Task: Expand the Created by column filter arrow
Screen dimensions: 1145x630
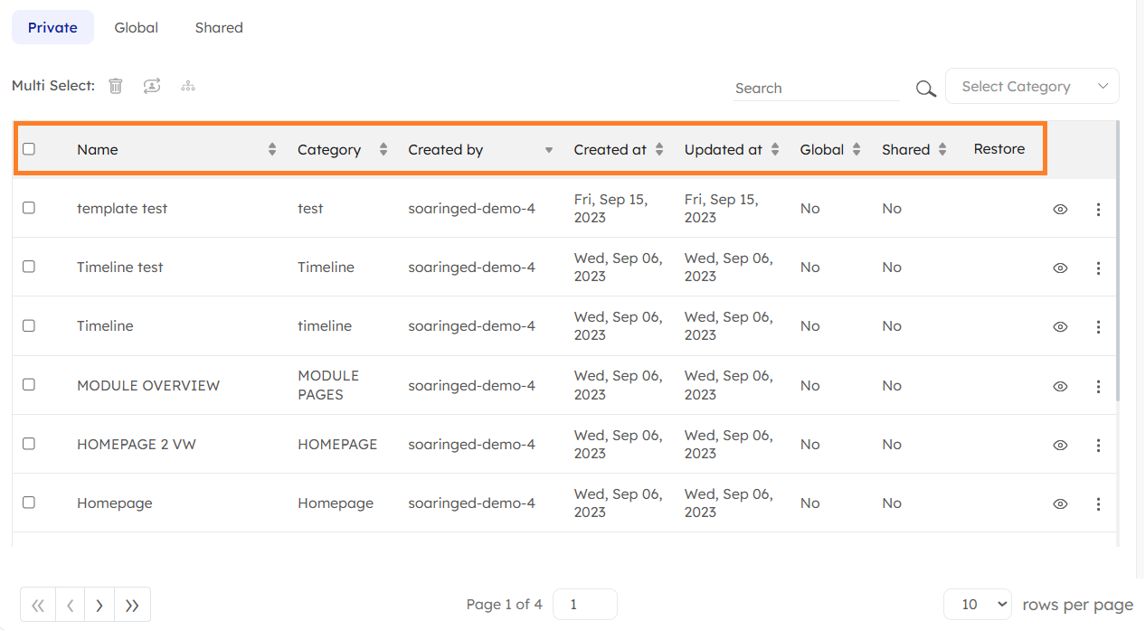Action: pos(548,150)
